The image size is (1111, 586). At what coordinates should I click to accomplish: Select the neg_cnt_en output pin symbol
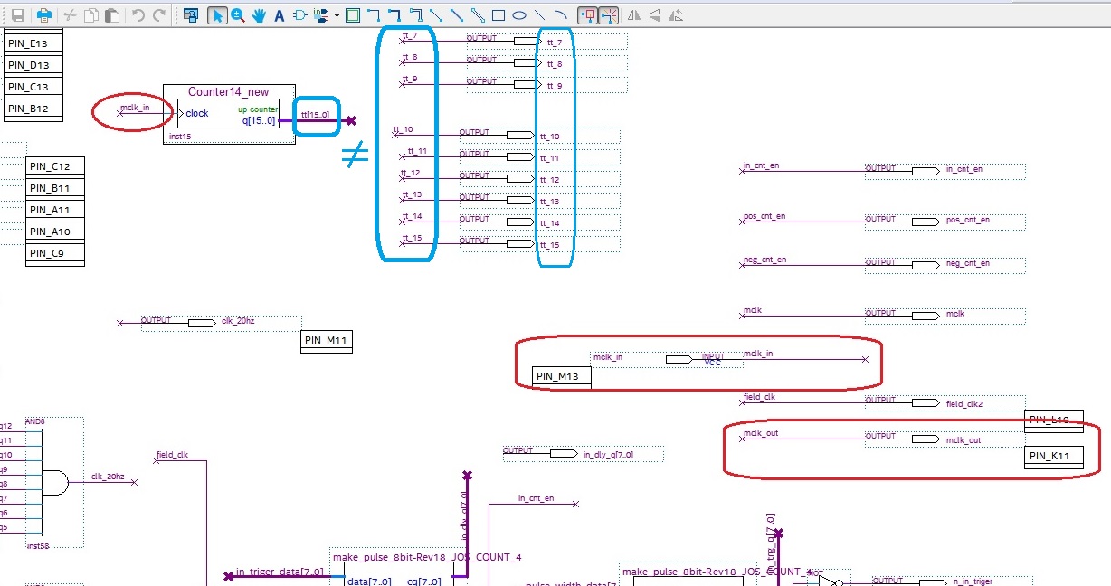point(925,265)
